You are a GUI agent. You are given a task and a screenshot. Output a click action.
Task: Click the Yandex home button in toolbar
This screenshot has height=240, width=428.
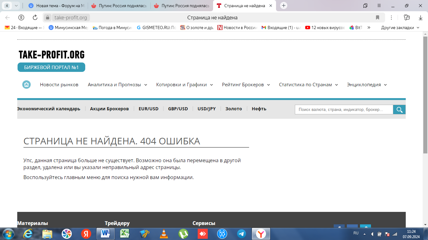[21, 17]
